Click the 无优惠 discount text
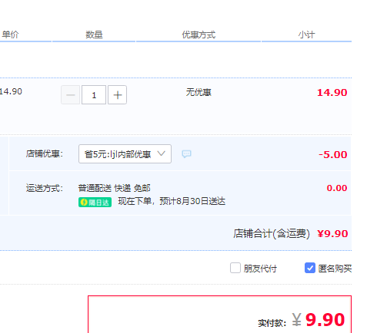The width and height of the screenshot is (367, 333). tap(199, 92)
